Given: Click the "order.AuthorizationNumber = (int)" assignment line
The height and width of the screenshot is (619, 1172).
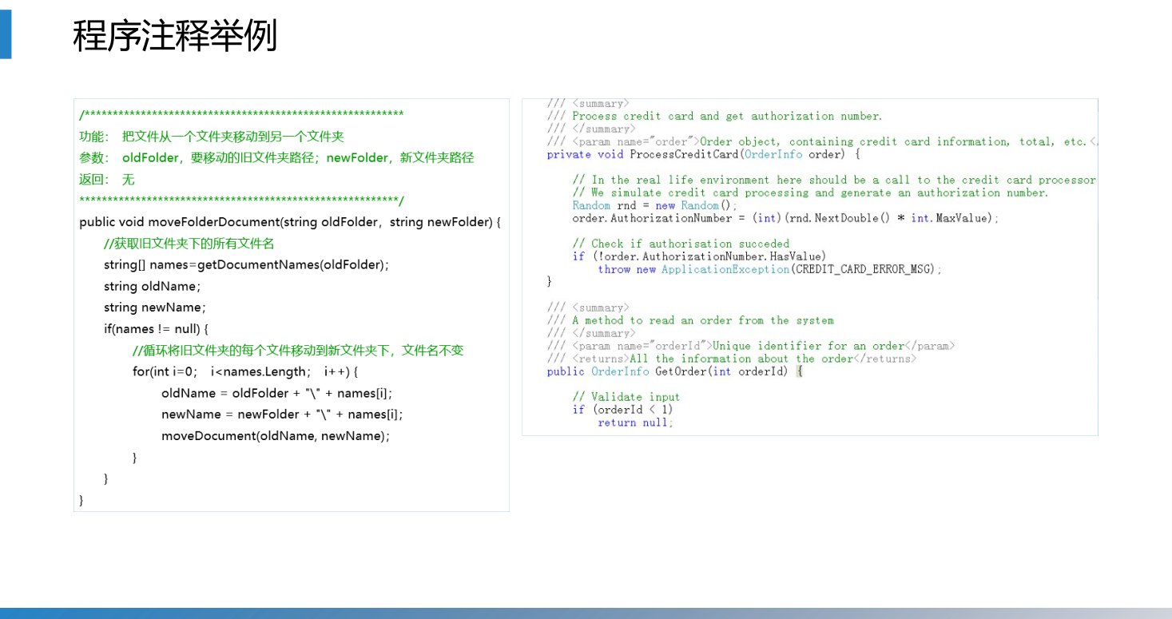Looking at the screenshot, I should click(786, 218).
